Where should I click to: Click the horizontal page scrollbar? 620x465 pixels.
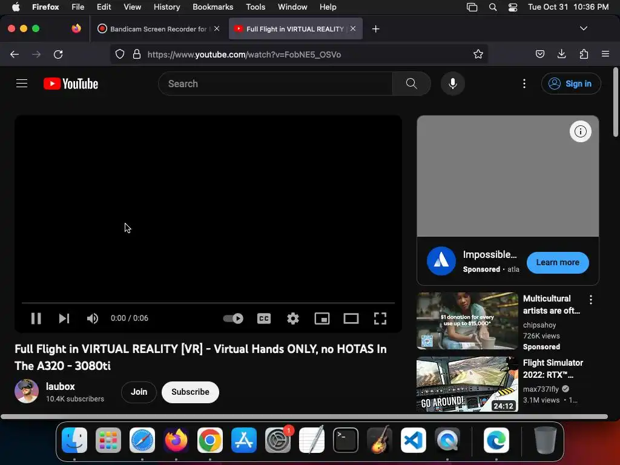click(304, 417)
